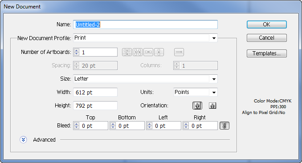Click the Height field showing 792 pt

(95, 106)
